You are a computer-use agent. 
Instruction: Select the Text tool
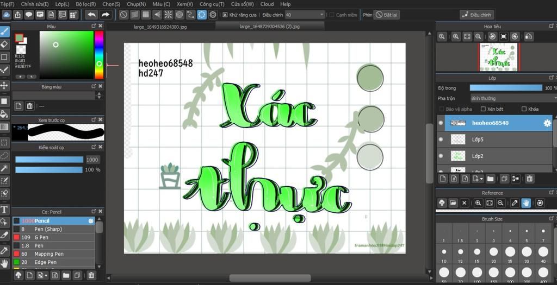coord(4,210)
